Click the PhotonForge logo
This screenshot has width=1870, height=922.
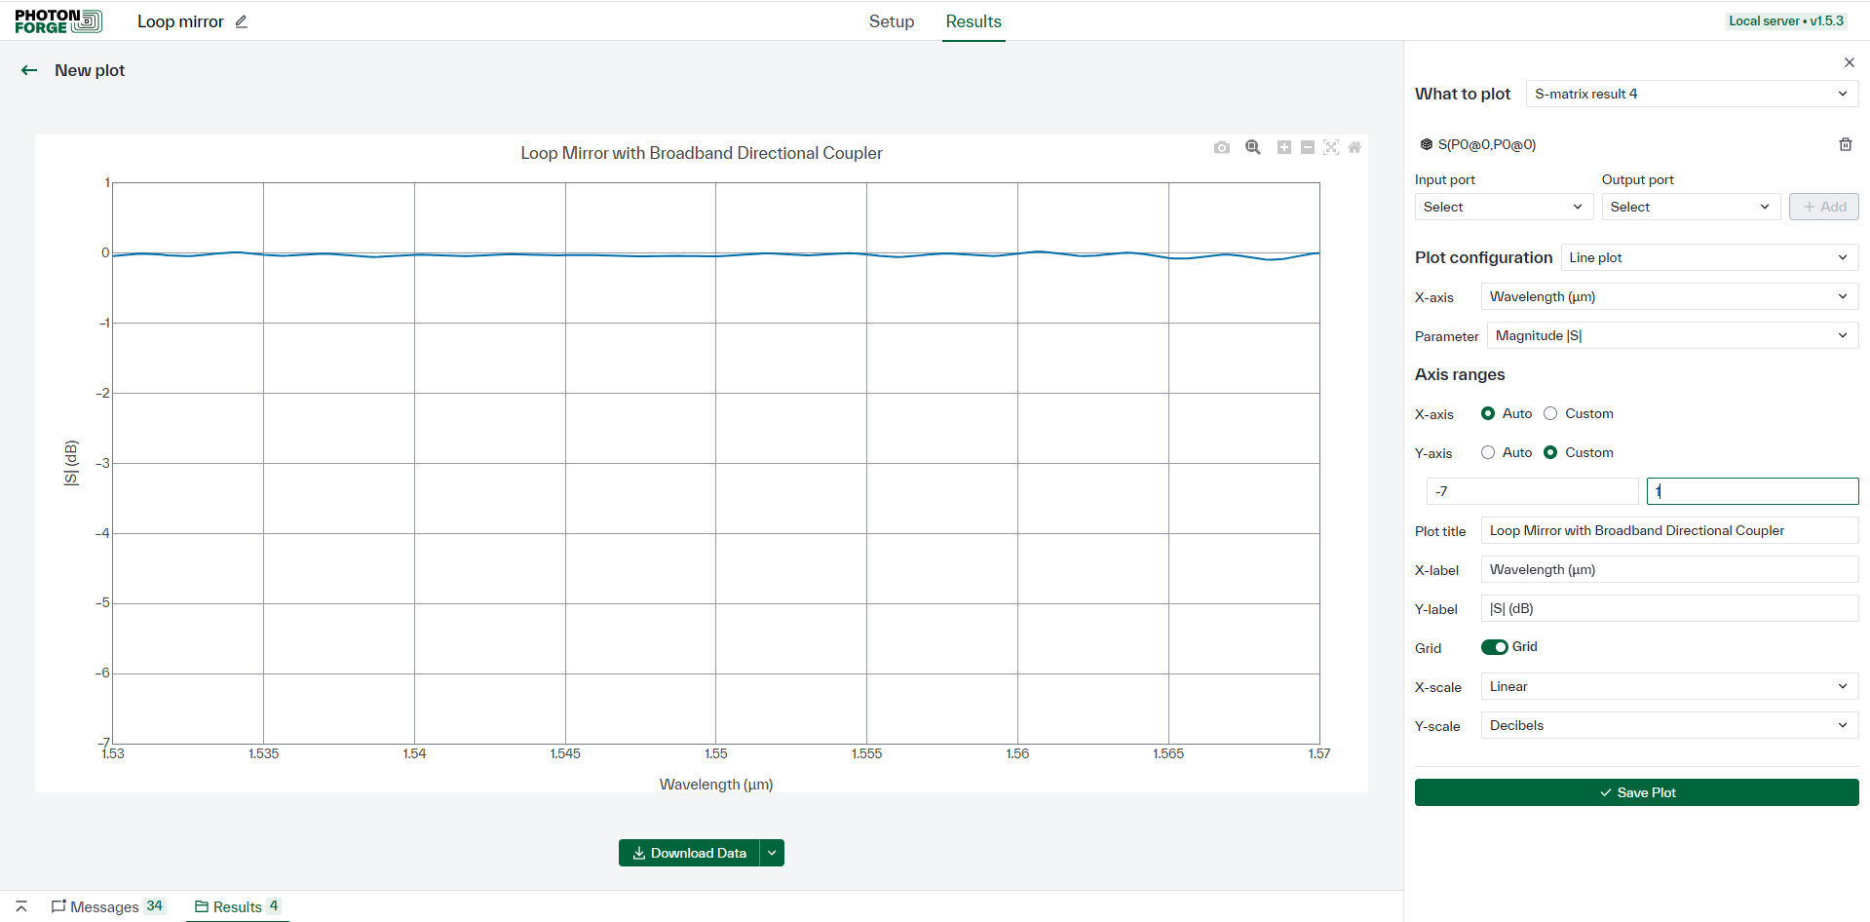(x=58, y=21)
